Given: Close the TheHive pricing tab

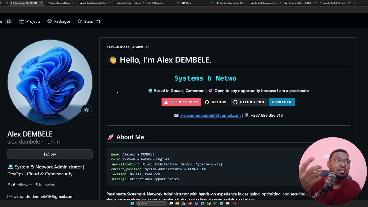Looking at the screenshot, I should tap(178, 3).
